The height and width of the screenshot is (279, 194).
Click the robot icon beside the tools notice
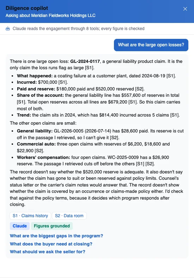(8, 29)
